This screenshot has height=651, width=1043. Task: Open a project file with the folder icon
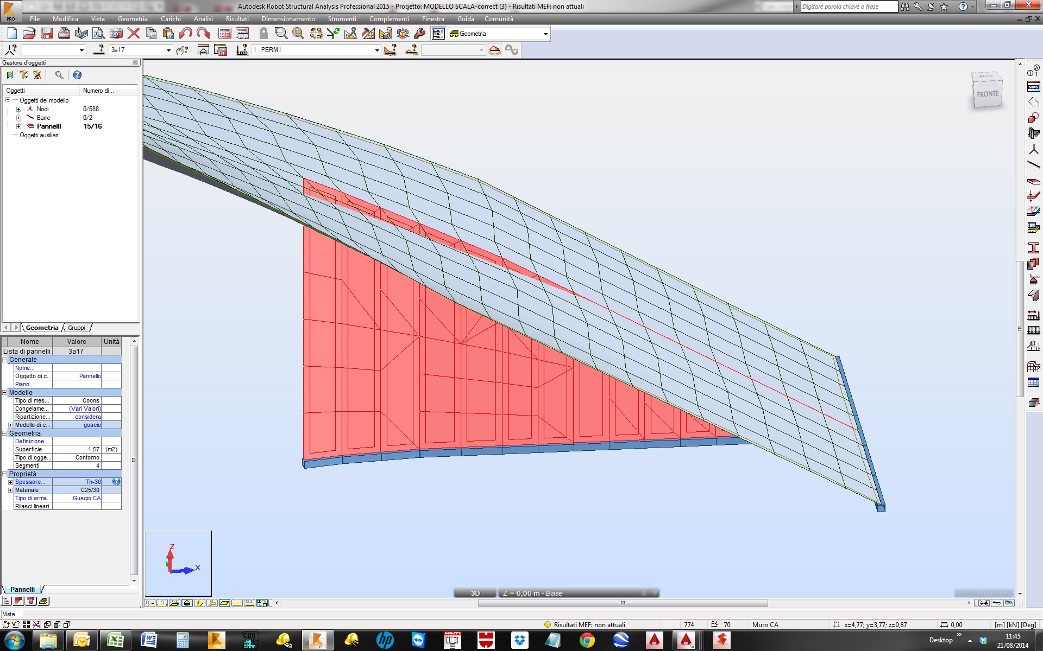[x=29, y=34]
